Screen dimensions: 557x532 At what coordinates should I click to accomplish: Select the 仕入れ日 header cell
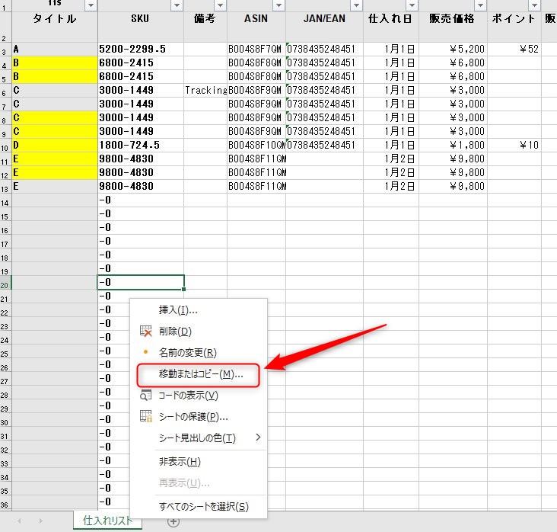[391, 27]
